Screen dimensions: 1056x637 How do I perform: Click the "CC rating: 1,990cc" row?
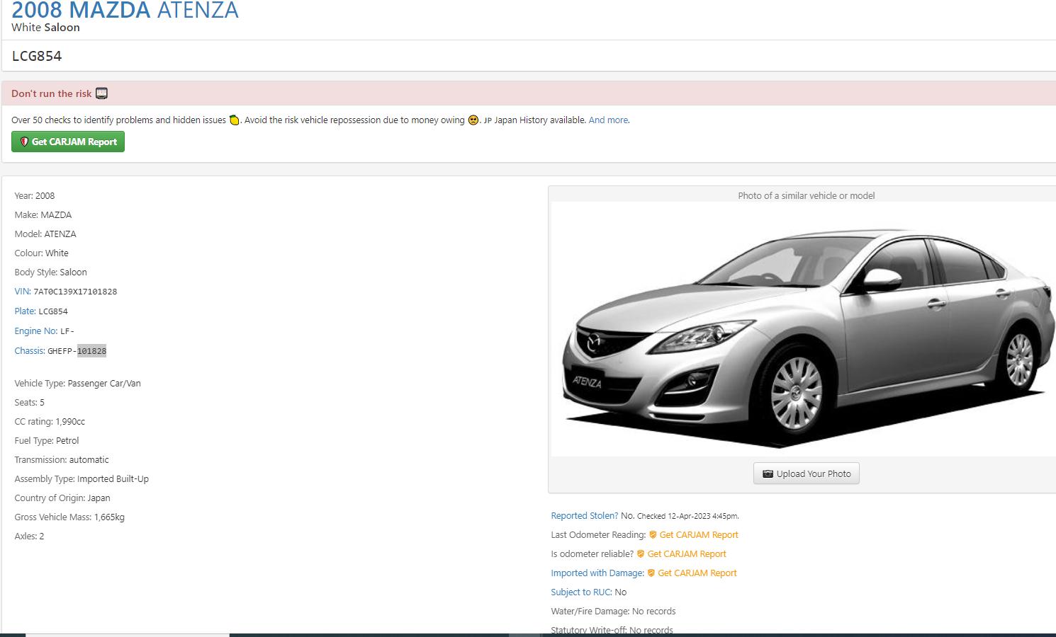pyautogui.click(x=50, y=421)
